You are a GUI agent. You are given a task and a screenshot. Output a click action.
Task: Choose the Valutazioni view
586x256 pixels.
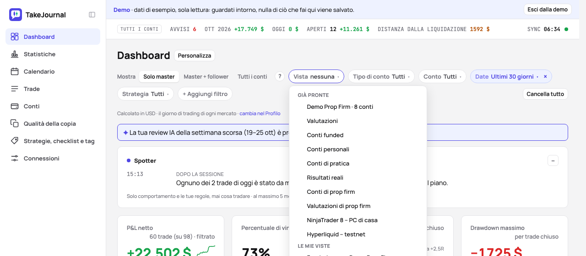358,121
